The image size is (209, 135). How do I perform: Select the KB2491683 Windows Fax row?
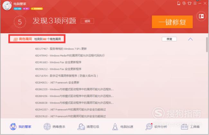pos(58,62)
